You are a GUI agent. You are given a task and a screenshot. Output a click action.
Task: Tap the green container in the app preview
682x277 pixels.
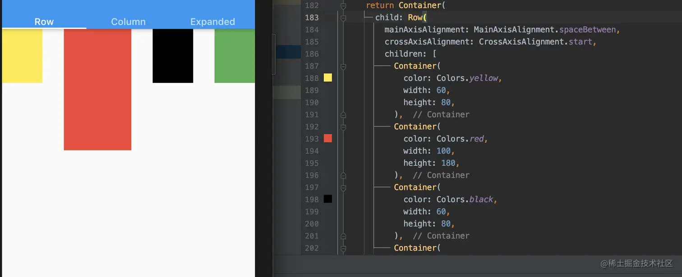click(x=235, y=56)
